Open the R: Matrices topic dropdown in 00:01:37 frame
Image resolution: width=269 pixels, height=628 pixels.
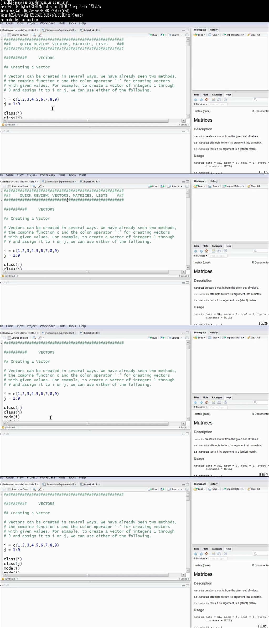click(x=200, y=105)
